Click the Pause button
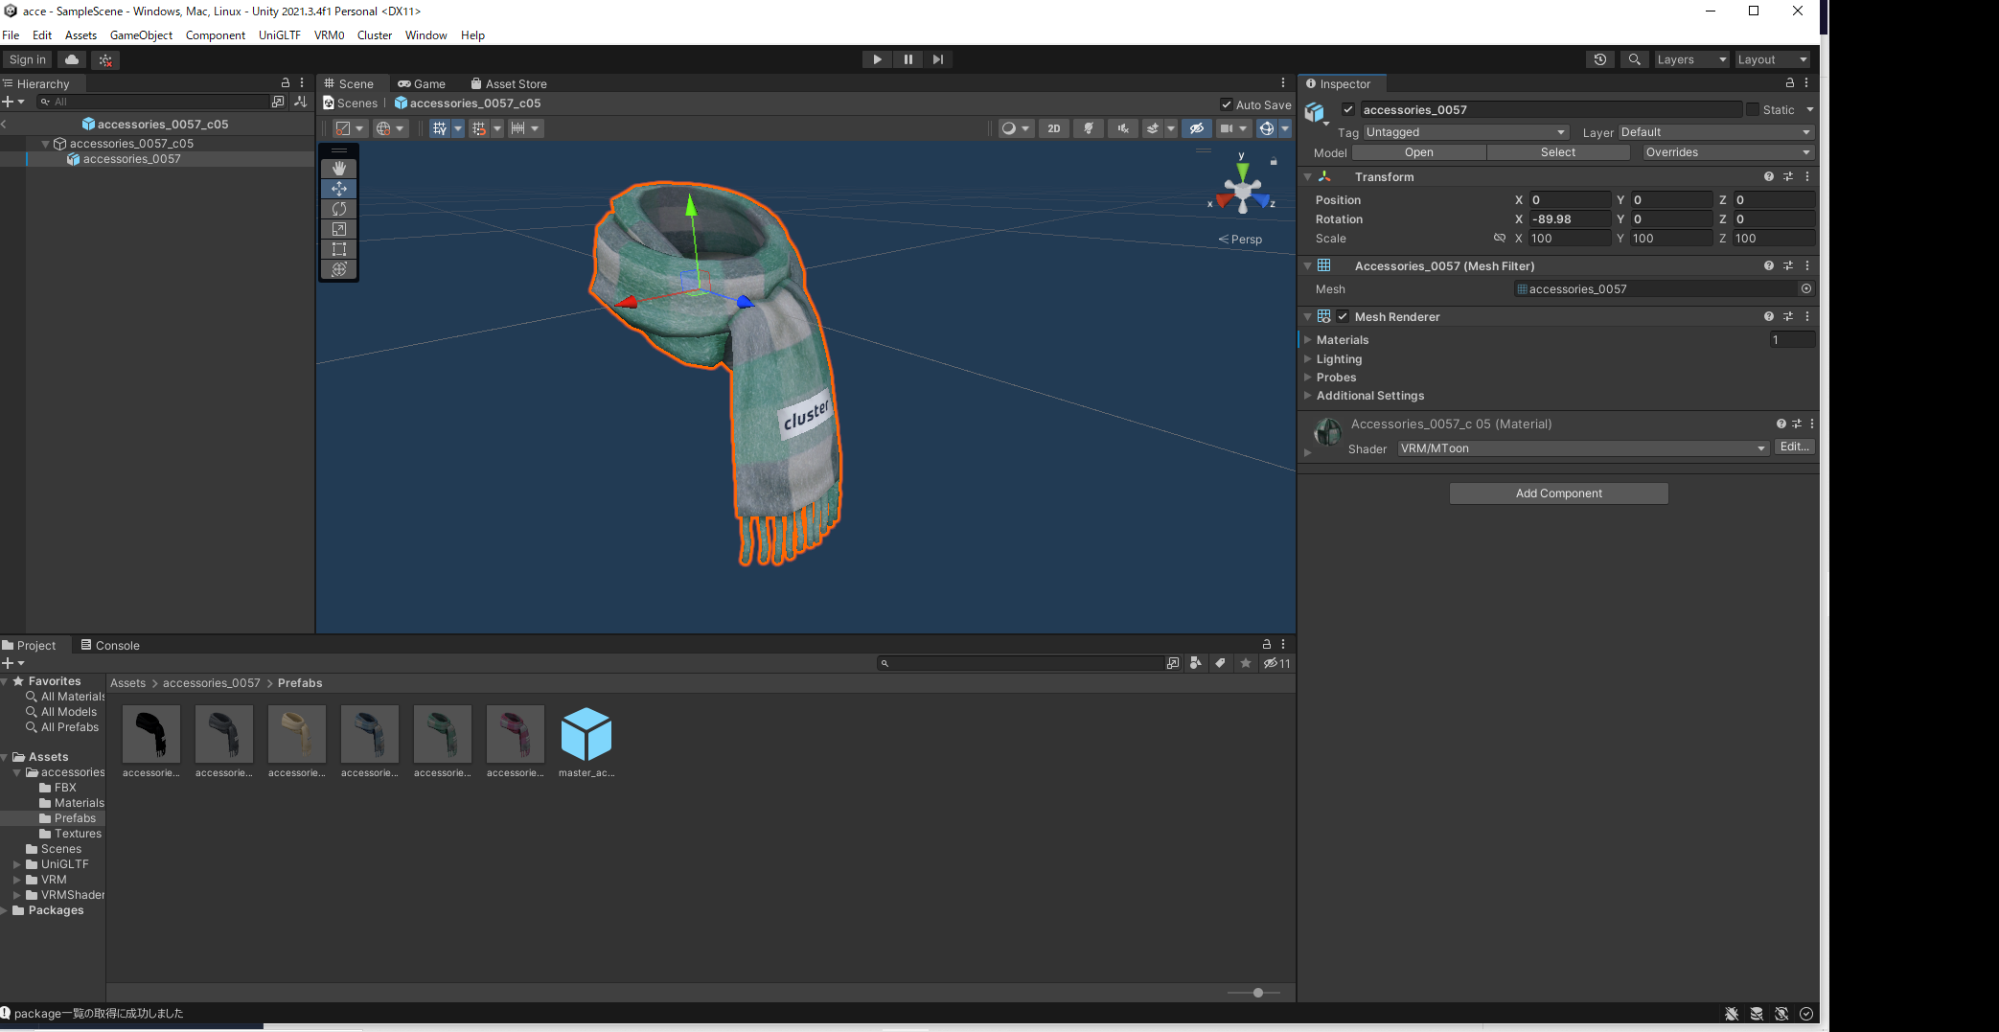This screenshot has width=1999, height=1032. (x=908, y=59)
